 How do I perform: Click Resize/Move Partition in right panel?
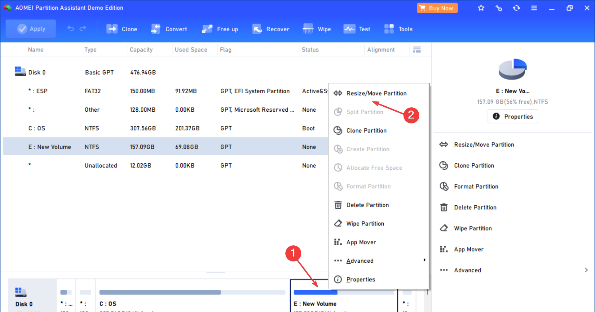(484, 145)
